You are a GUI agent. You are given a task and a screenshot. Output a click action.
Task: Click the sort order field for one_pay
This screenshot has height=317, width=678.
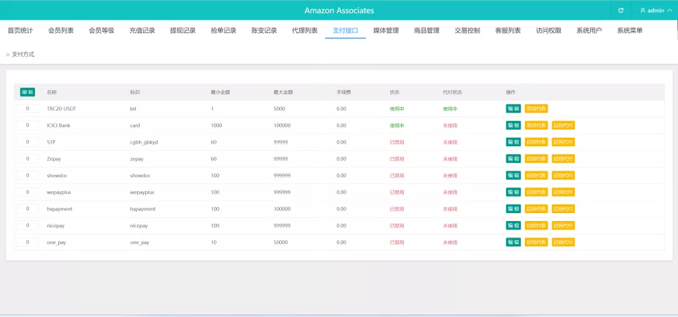click(28, 242)
